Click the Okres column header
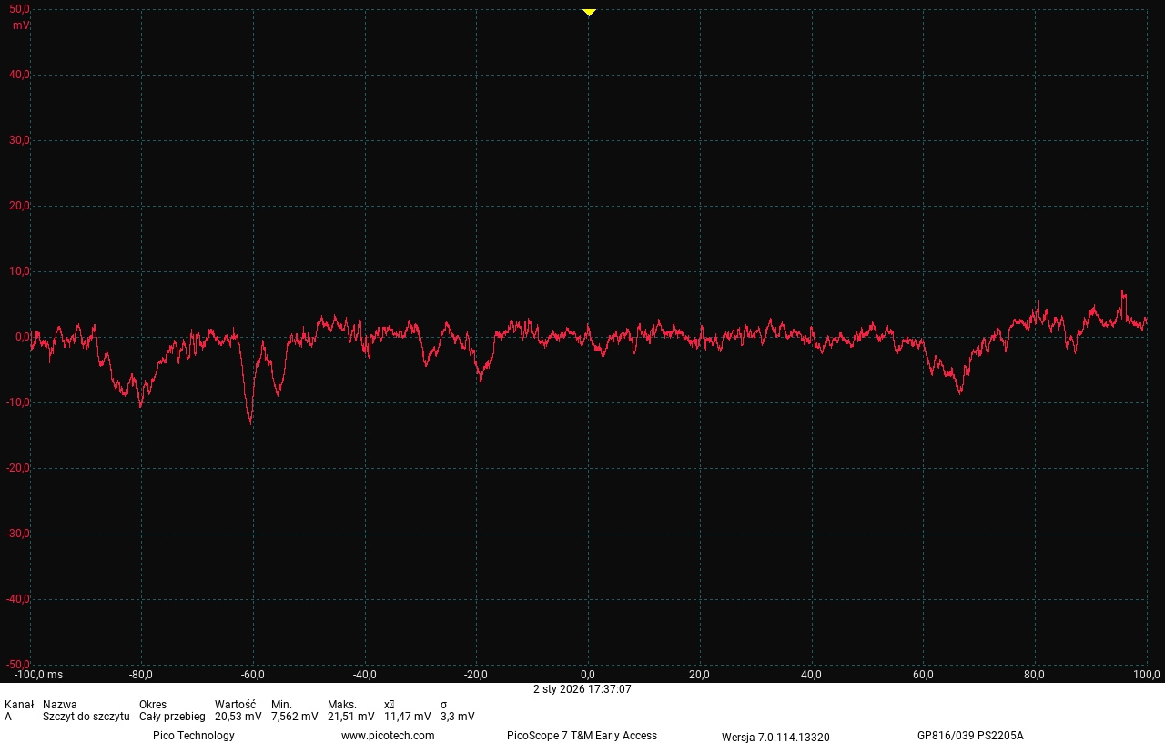1165x743 pixels. pyautogui.click(x=153, y=705)
